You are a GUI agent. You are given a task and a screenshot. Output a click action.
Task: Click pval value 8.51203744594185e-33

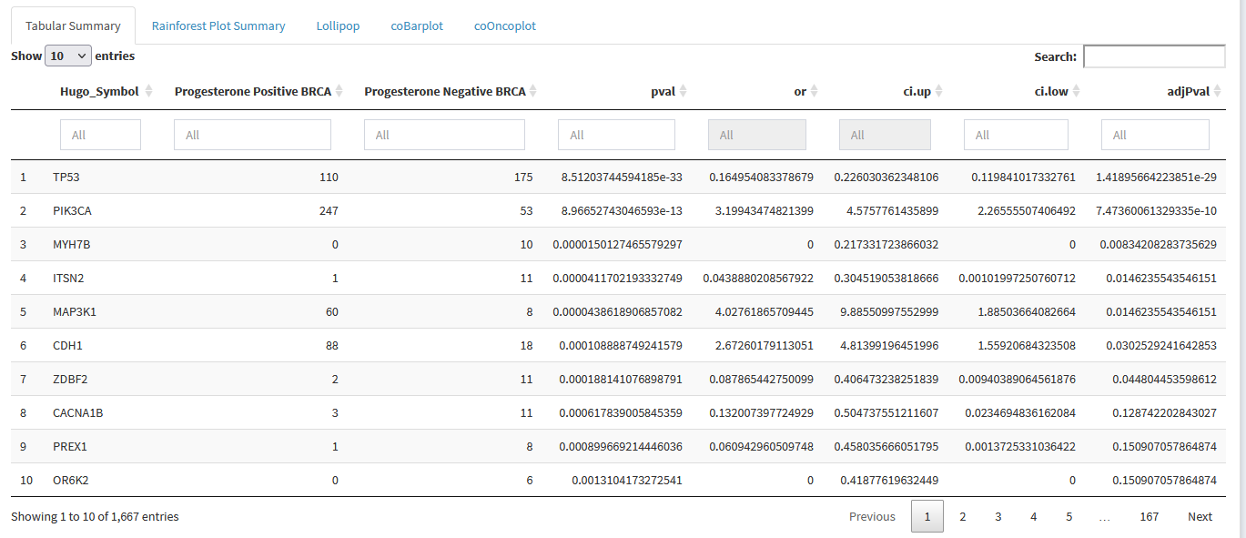coord(622,177)
